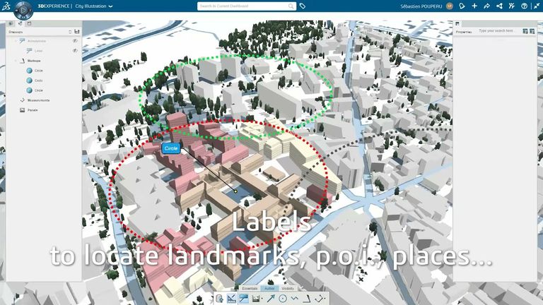The width and height of the screenshot is (543, 305).
Task: Open the help question mark icon
Action: tap(524, 6)
